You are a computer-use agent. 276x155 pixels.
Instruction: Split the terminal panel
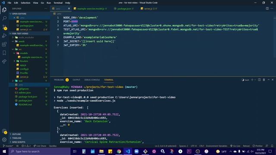point(259,80)
